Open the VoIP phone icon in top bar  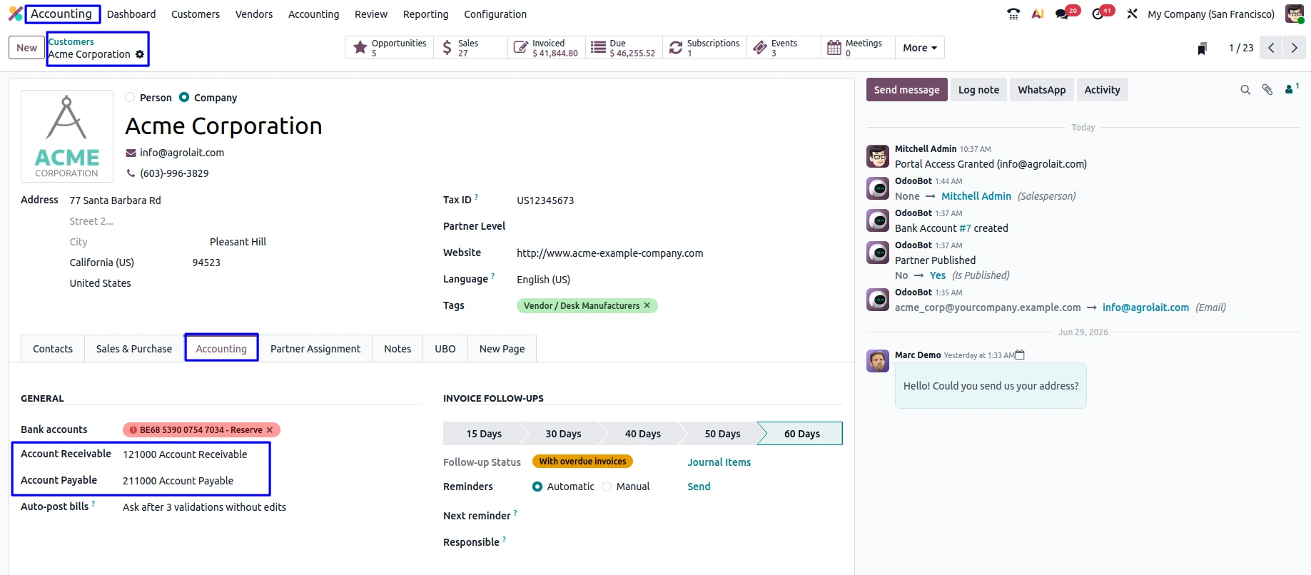1013,14
